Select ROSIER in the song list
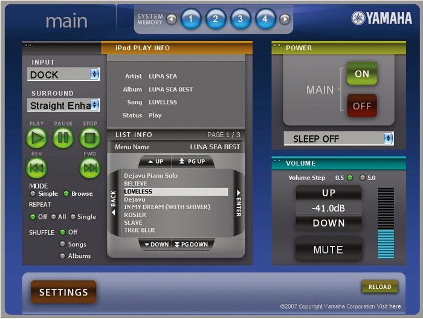This screenshot has width=423, height=319. [135, 214]
